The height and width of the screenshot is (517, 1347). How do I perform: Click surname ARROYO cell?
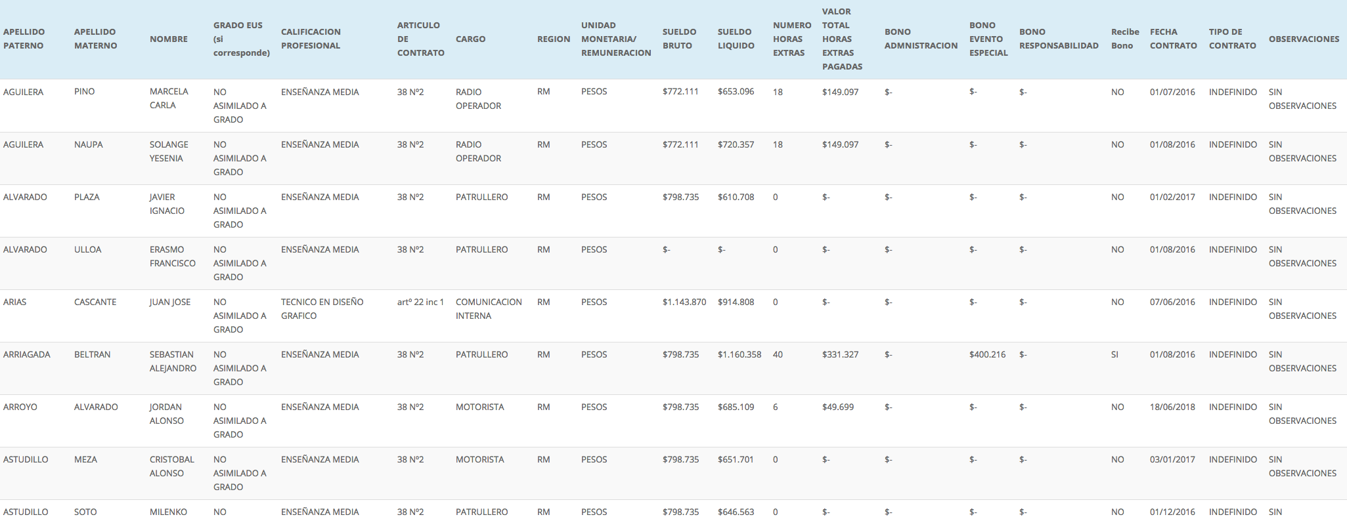[20, 407]
